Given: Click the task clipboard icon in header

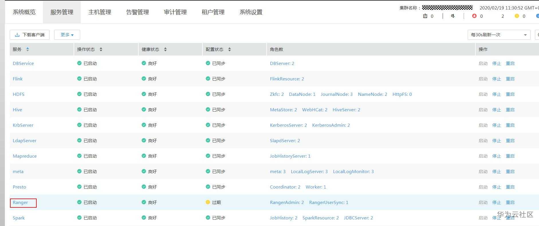Looking at the screenshot, I should [x=425, y=16].
